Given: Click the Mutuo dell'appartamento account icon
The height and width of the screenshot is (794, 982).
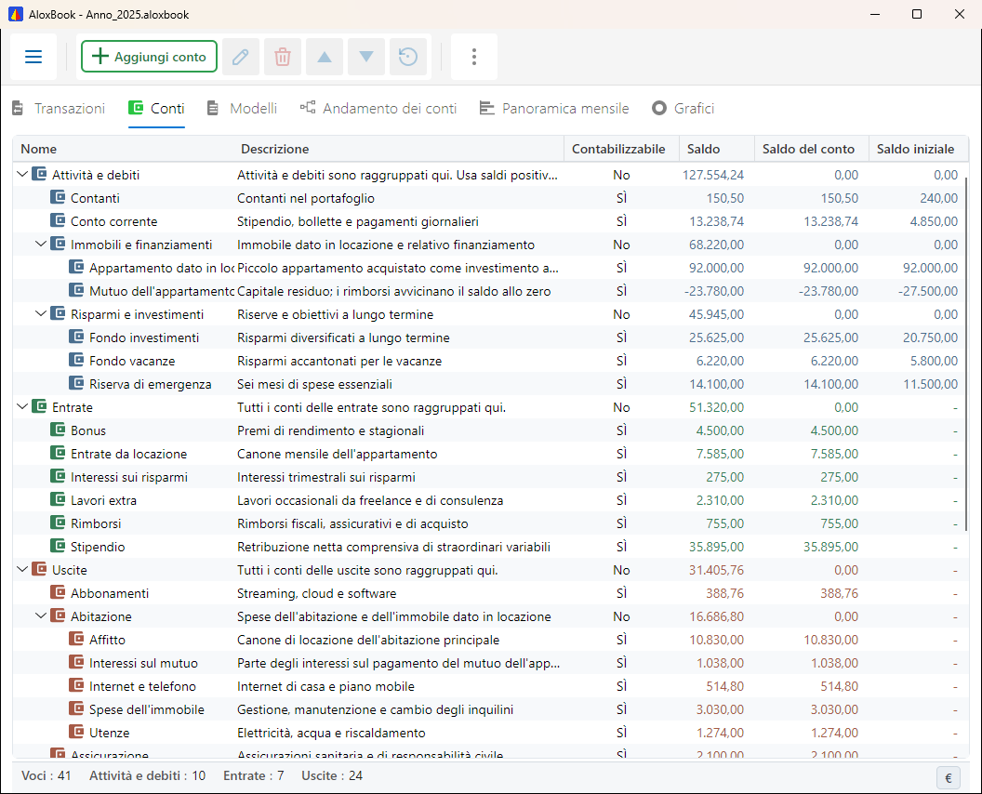Looking at the screenshot, I should 76,291.
